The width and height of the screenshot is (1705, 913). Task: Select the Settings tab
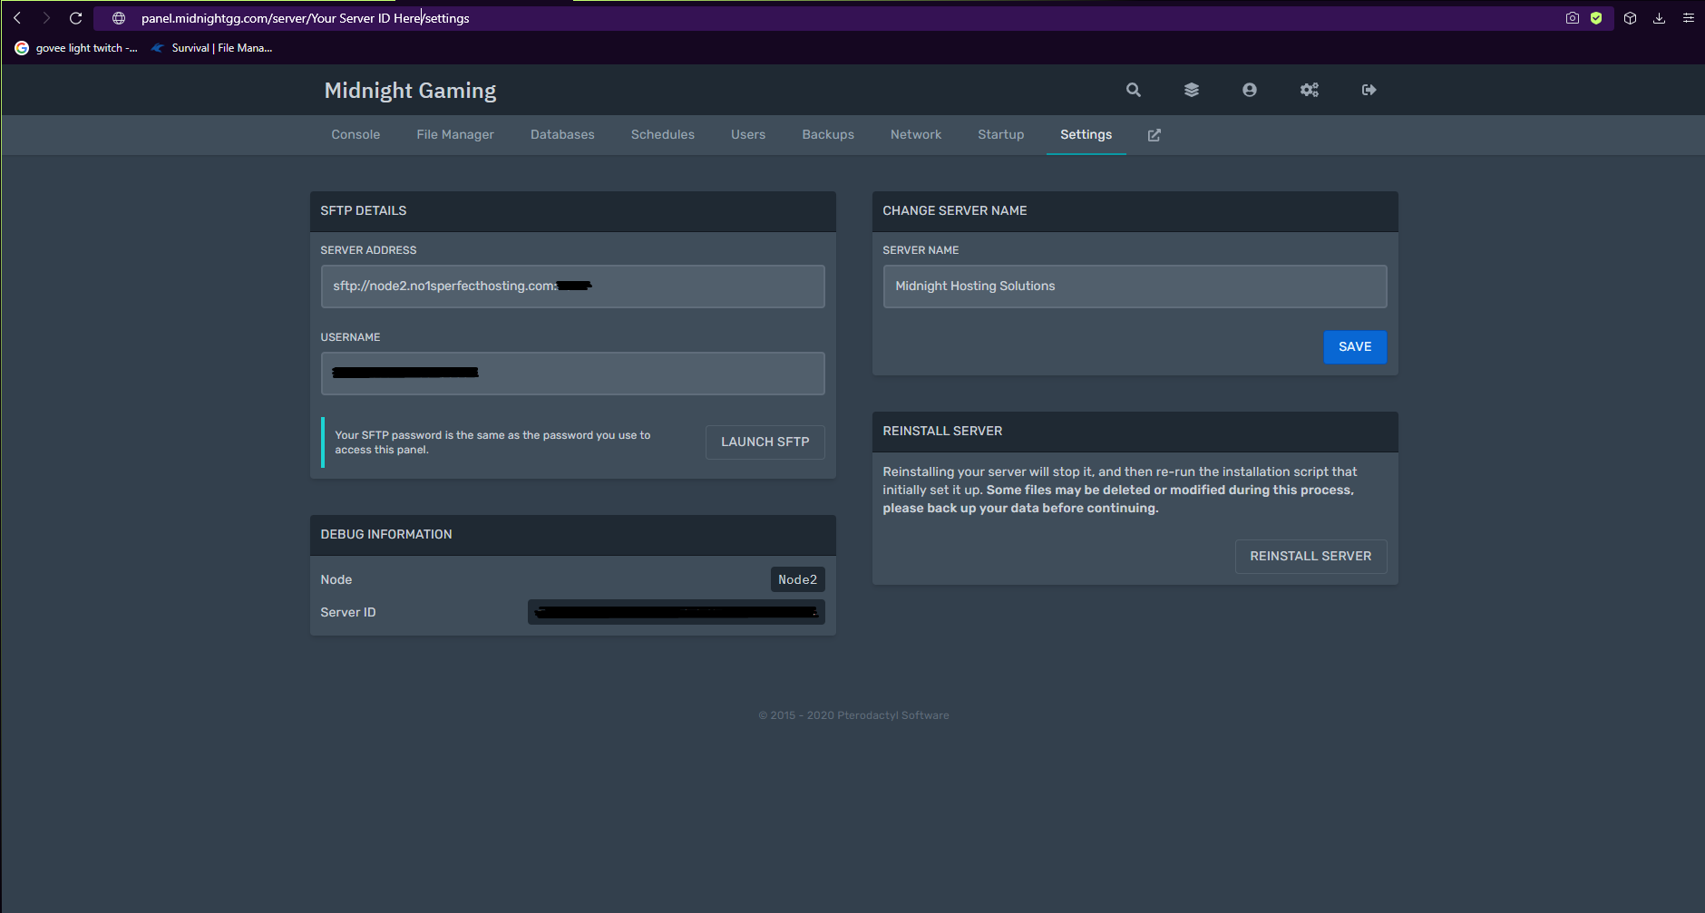click(x=1086, y=135)
